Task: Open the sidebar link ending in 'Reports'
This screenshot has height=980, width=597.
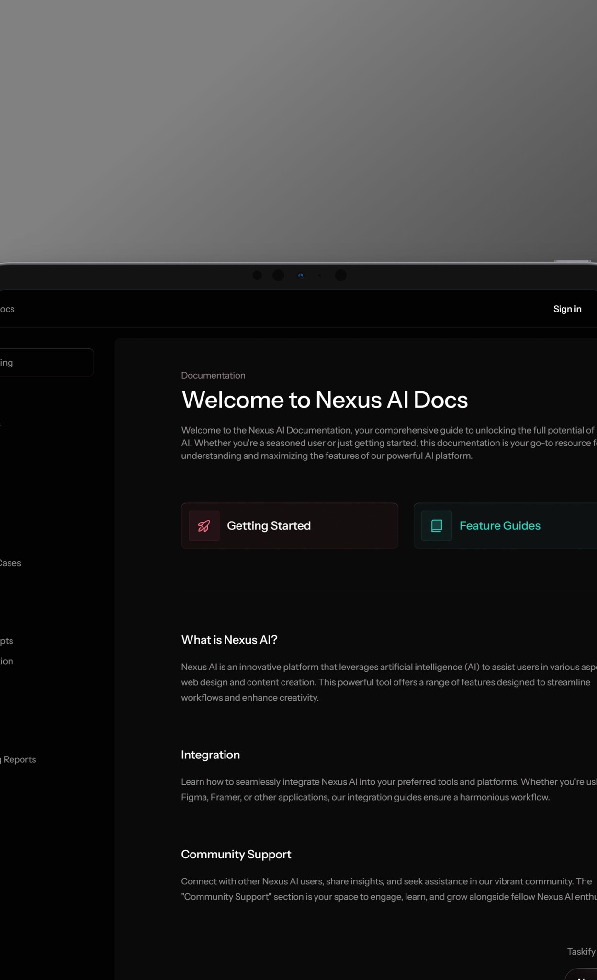Action: [x=18, y=759]
